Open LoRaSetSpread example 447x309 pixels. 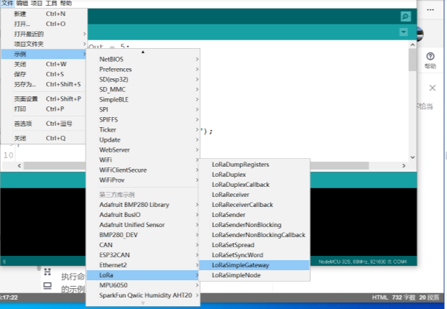pos(254,245)
